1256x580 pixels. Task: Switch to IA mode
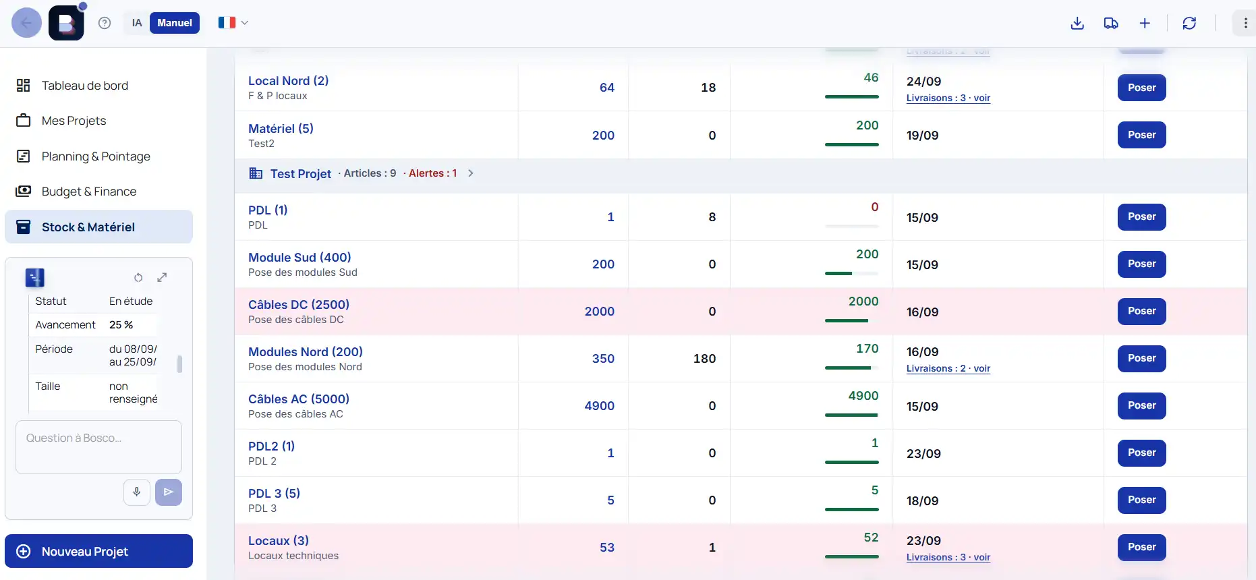pyautogui.click(x=137, y=23)
